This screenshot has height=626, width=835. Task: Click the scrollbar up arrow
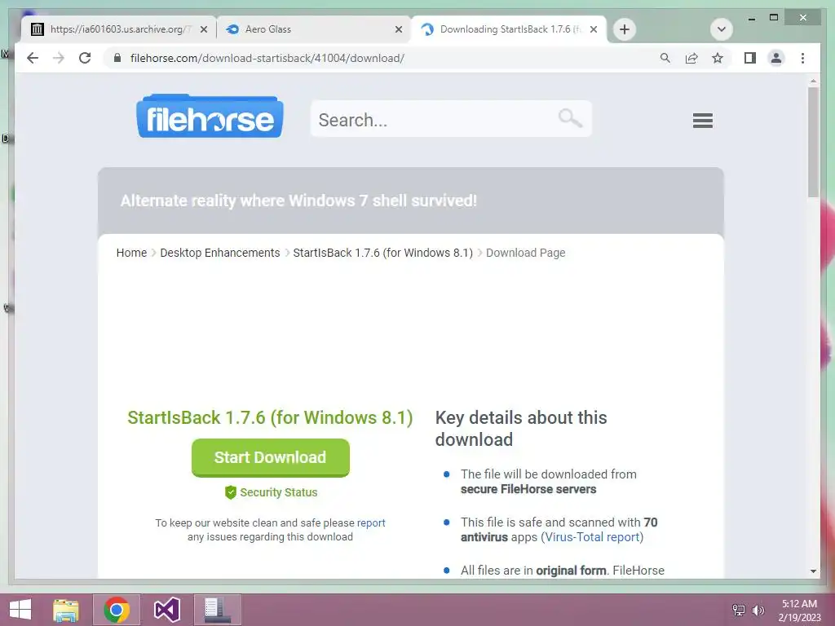pyautogui.click(x=813, y=82)
